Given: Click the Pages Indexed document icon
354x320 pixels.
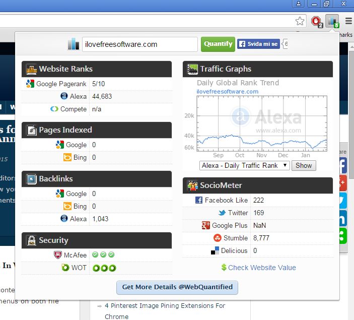Looking at the screenshot, I should [x=32, y=131].
